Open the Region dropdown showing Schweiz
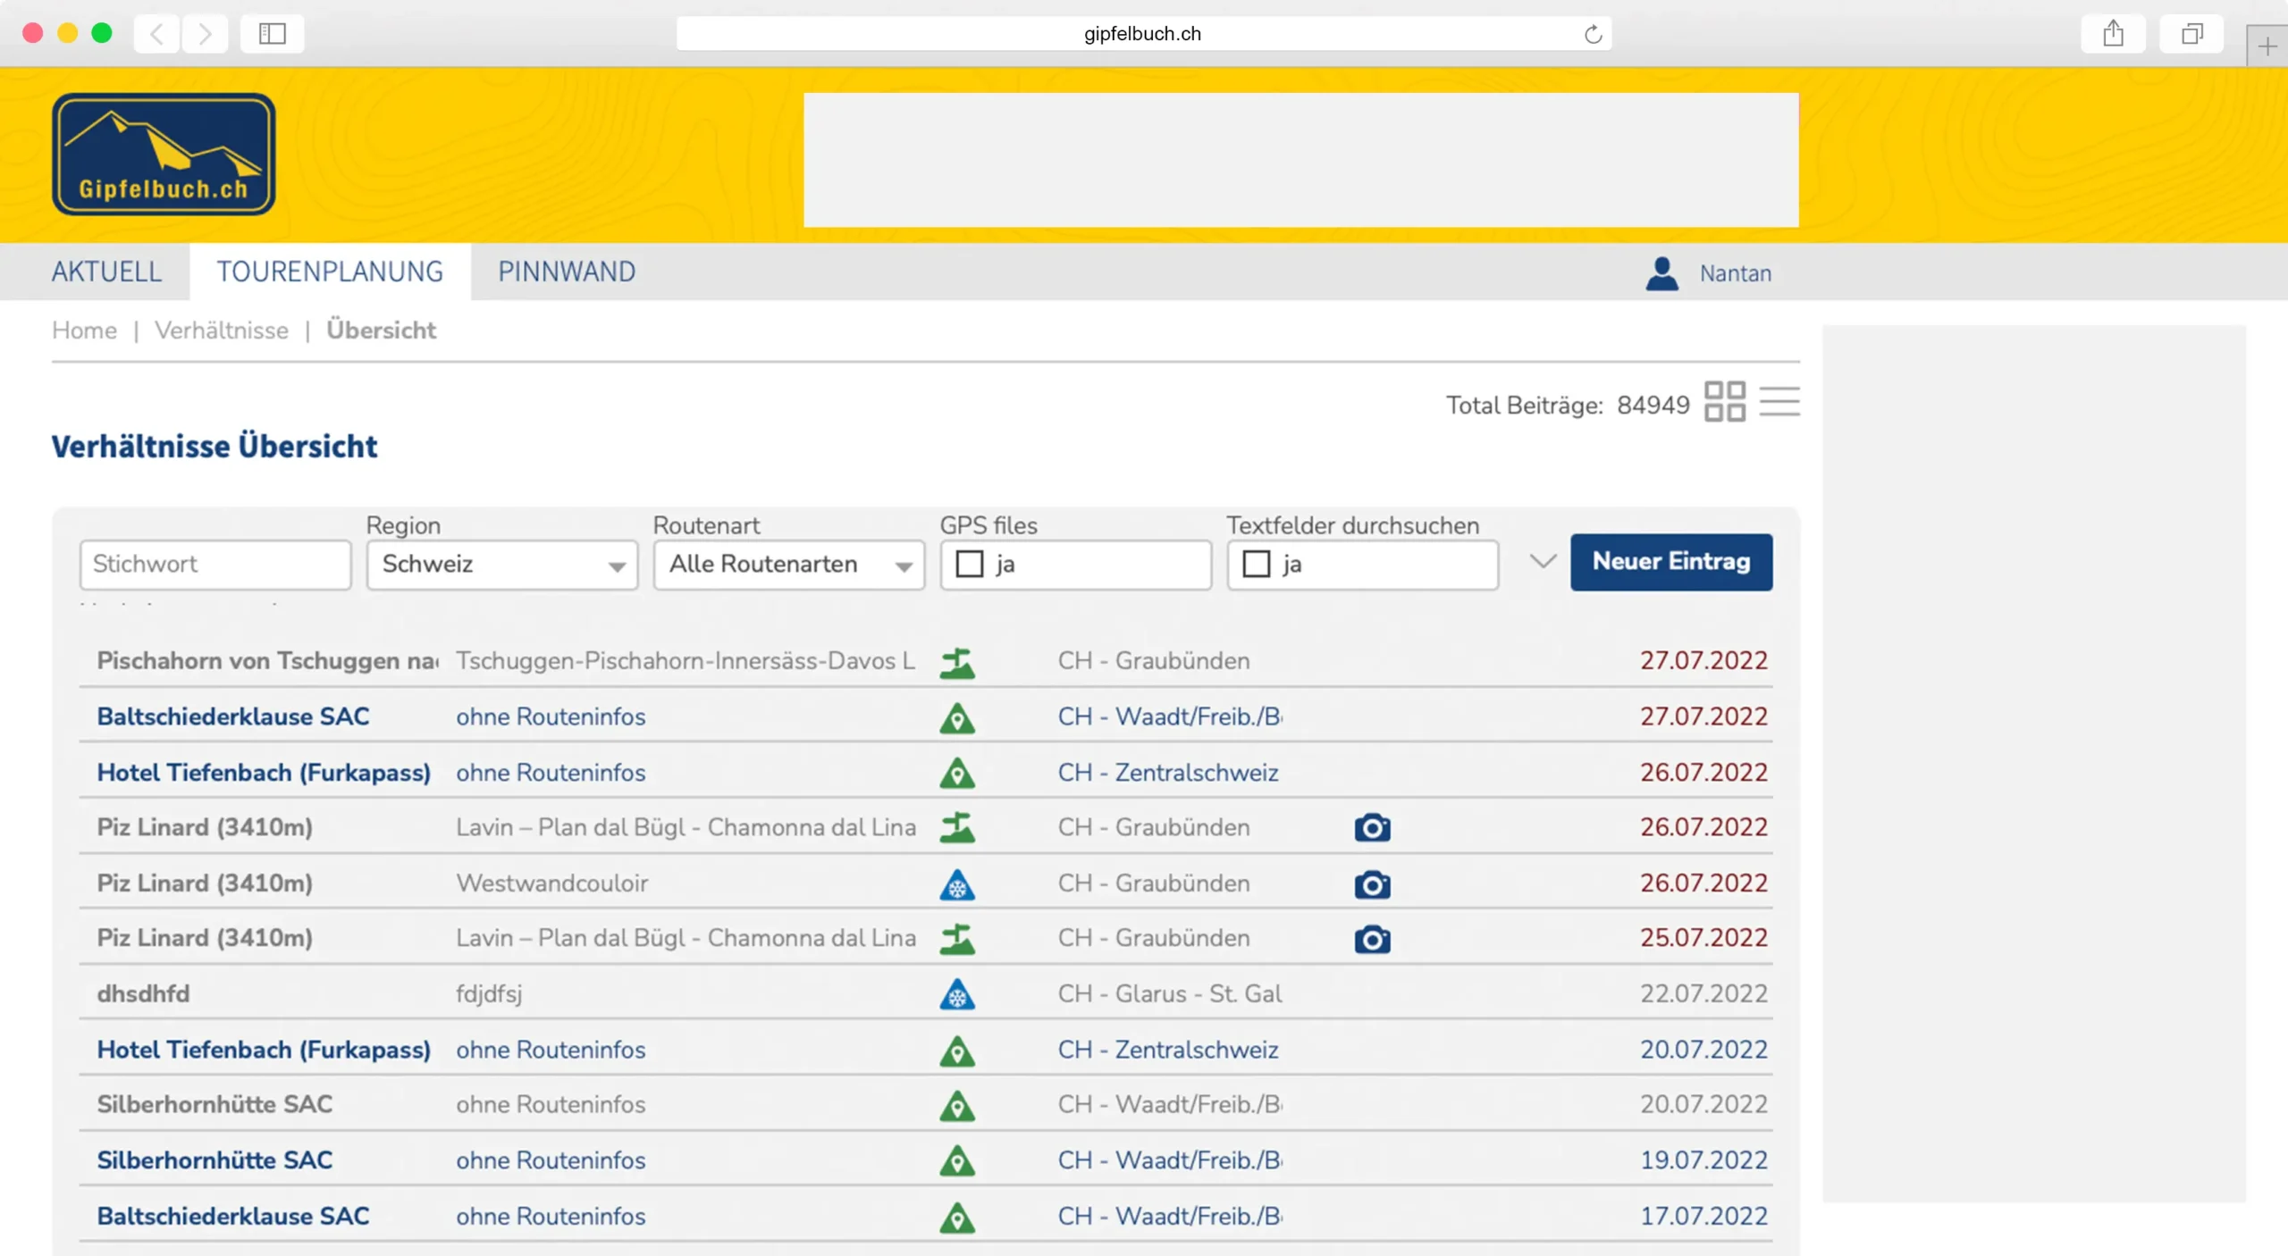Viewport: 2288px width, 1256px height. 502,565
